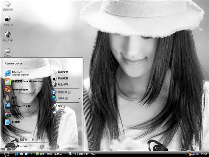Viewport: 209px width, 157px height.
Task: Select the 我的电脑 desktop icon
Action: (7, 20)
